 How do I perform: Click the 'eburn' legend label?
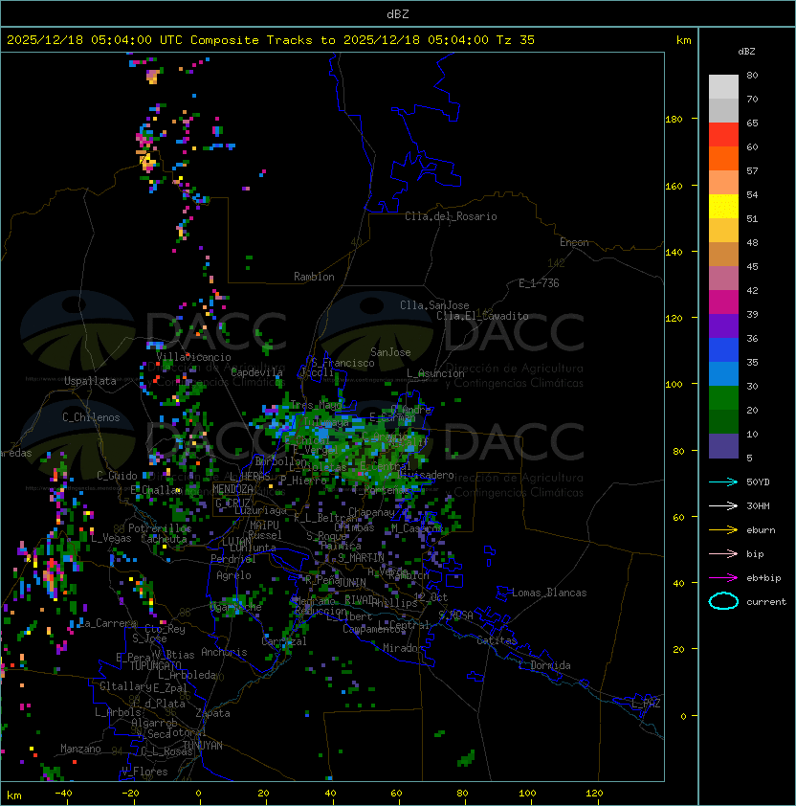pos(761,530)
